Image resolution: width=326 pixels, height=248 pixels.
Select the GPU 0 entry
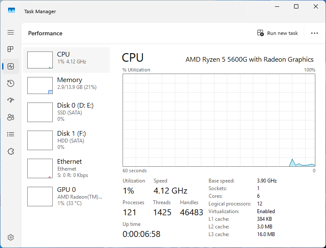[x=66, y=197]
